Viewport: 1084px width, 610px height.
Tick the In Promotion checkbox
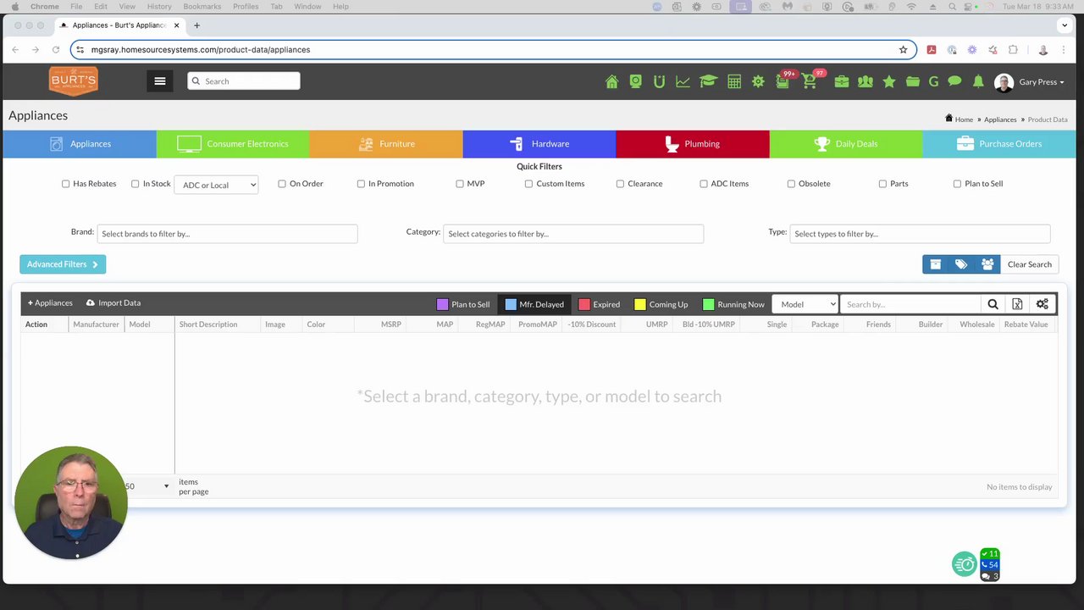[361, 184]
